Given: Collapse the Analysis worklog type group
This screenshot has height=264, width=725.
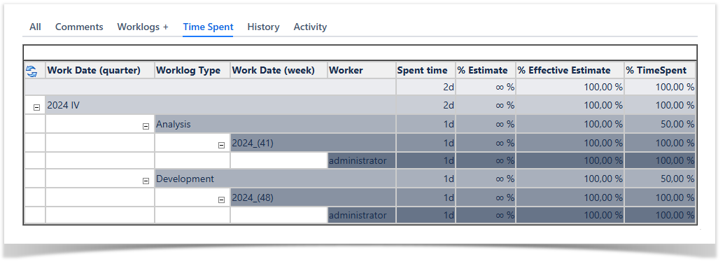Looking at the screenshot, I should pos(146,126).
